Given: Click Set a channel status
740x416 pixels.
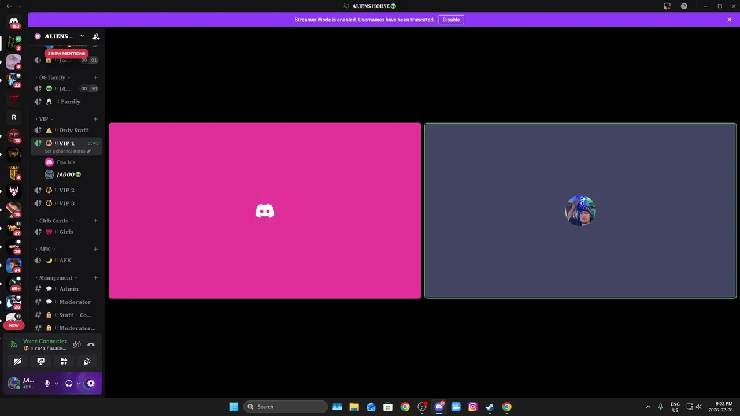Looking at the screenshot, I should click(x=68, y=151).
